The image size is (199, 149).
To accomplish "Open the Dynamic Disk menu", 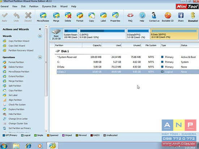I will (49, 7).
